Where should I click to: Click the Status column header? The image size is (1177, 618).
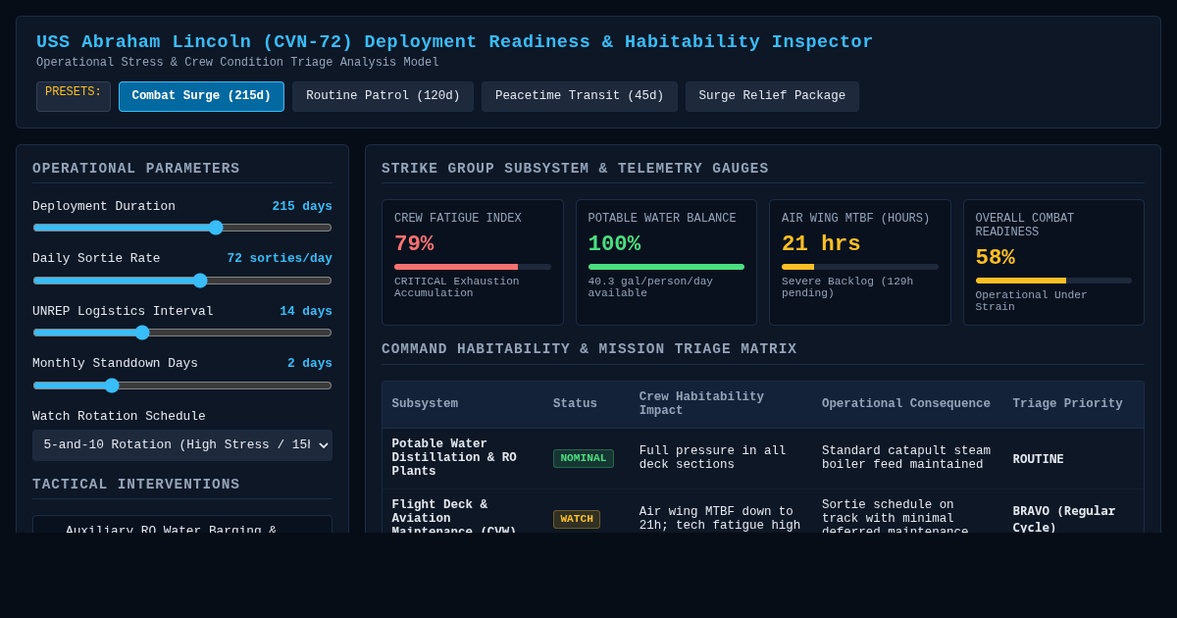pos(575,404)
